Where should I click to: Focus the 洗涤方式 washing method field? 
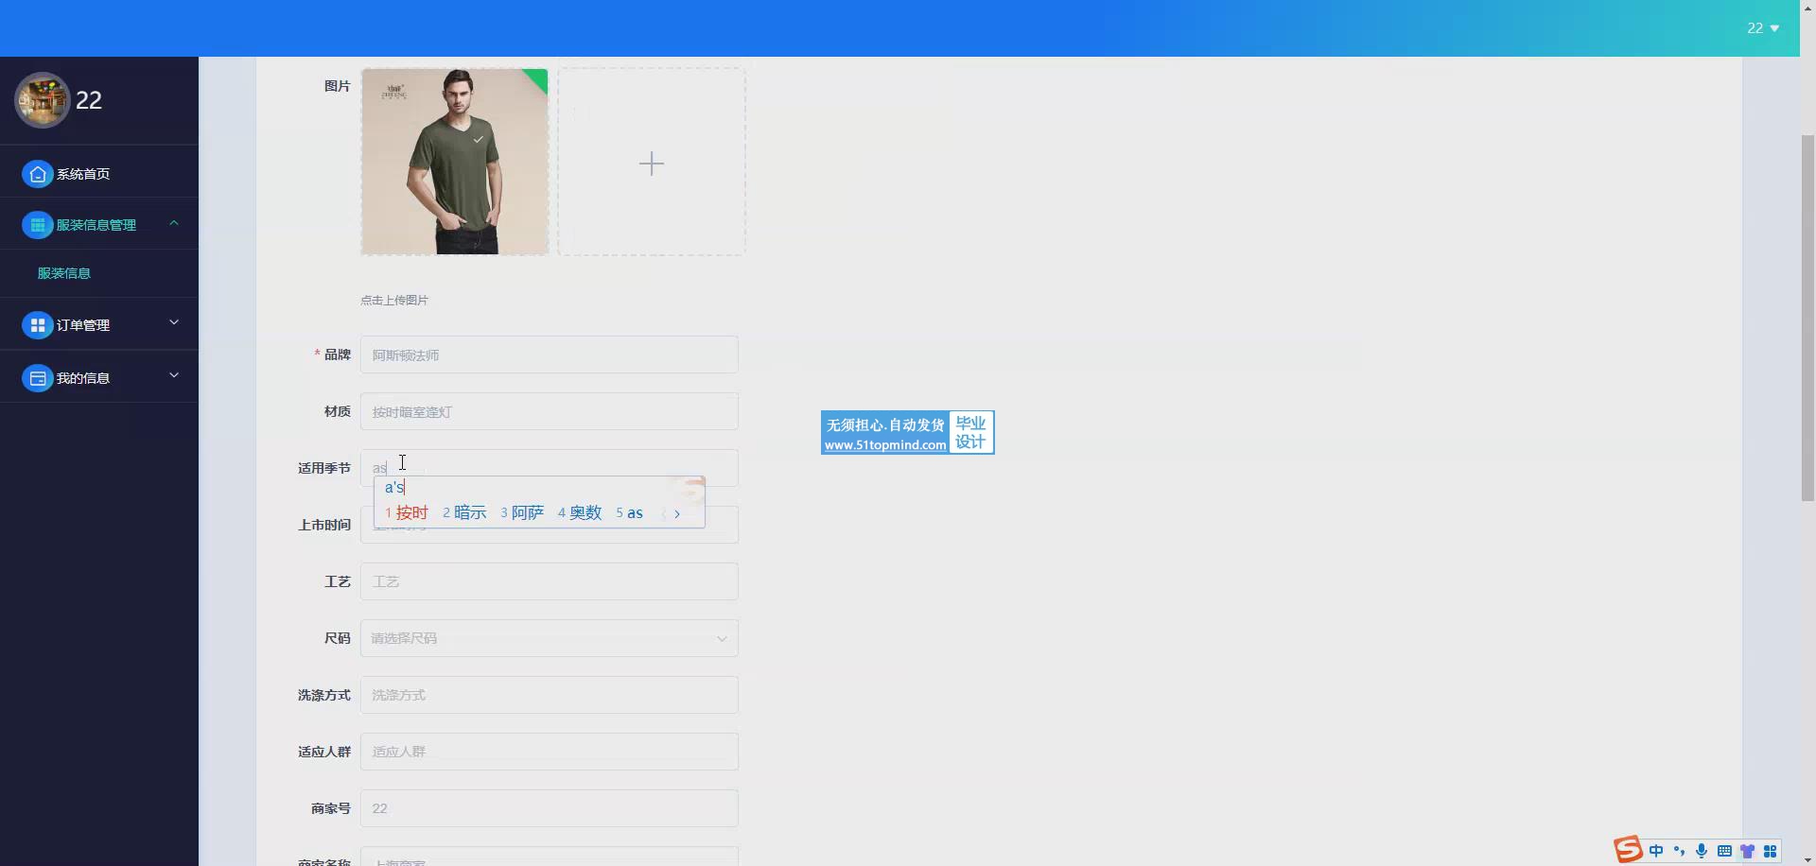click(550, 695)
